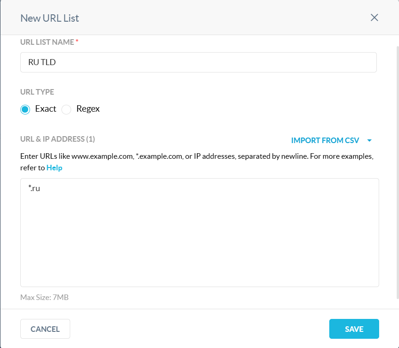Click the dropdown caret beside IMPORT FROM CSV
The image size is (399, 348).
tap(369, 140)
